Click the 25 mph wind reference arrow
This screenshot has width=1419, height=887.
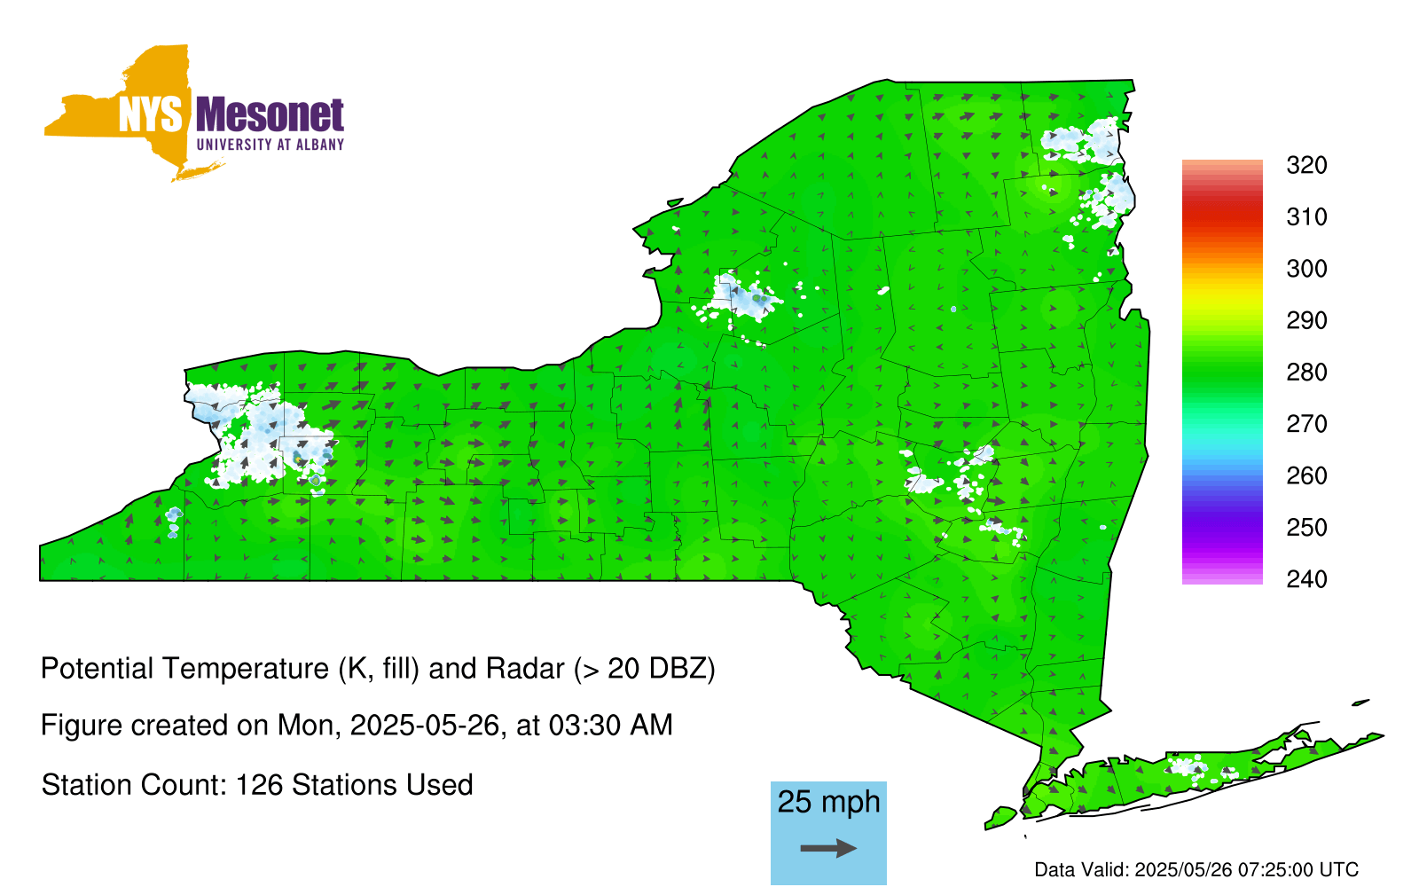pos(828,849)
